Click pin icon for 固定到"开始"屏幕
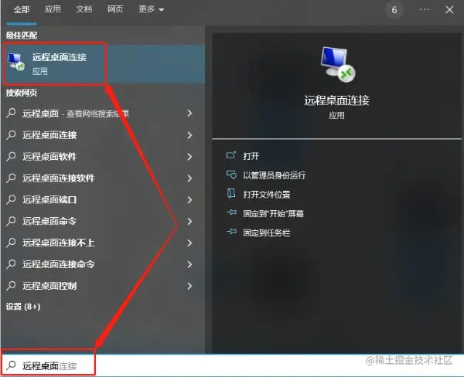 pyautogui.click(x=231, y=213)
